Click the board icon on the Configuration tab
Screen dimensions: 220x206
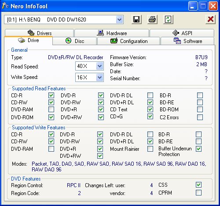pos(114,41)
